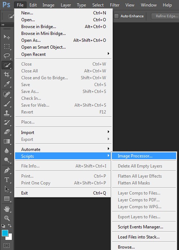This screenshot has height=250, width=179.
Task: Select the Hand tool
Action: (7, 209)
